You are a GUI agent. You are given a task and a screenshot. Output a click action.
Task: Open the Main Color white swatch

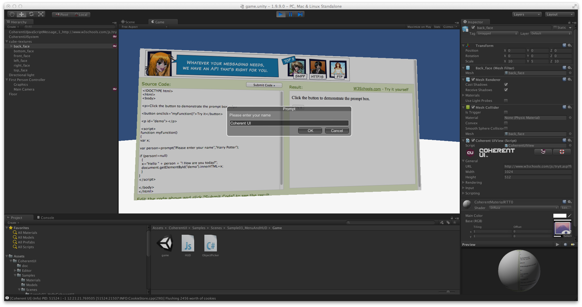[560, 216]
